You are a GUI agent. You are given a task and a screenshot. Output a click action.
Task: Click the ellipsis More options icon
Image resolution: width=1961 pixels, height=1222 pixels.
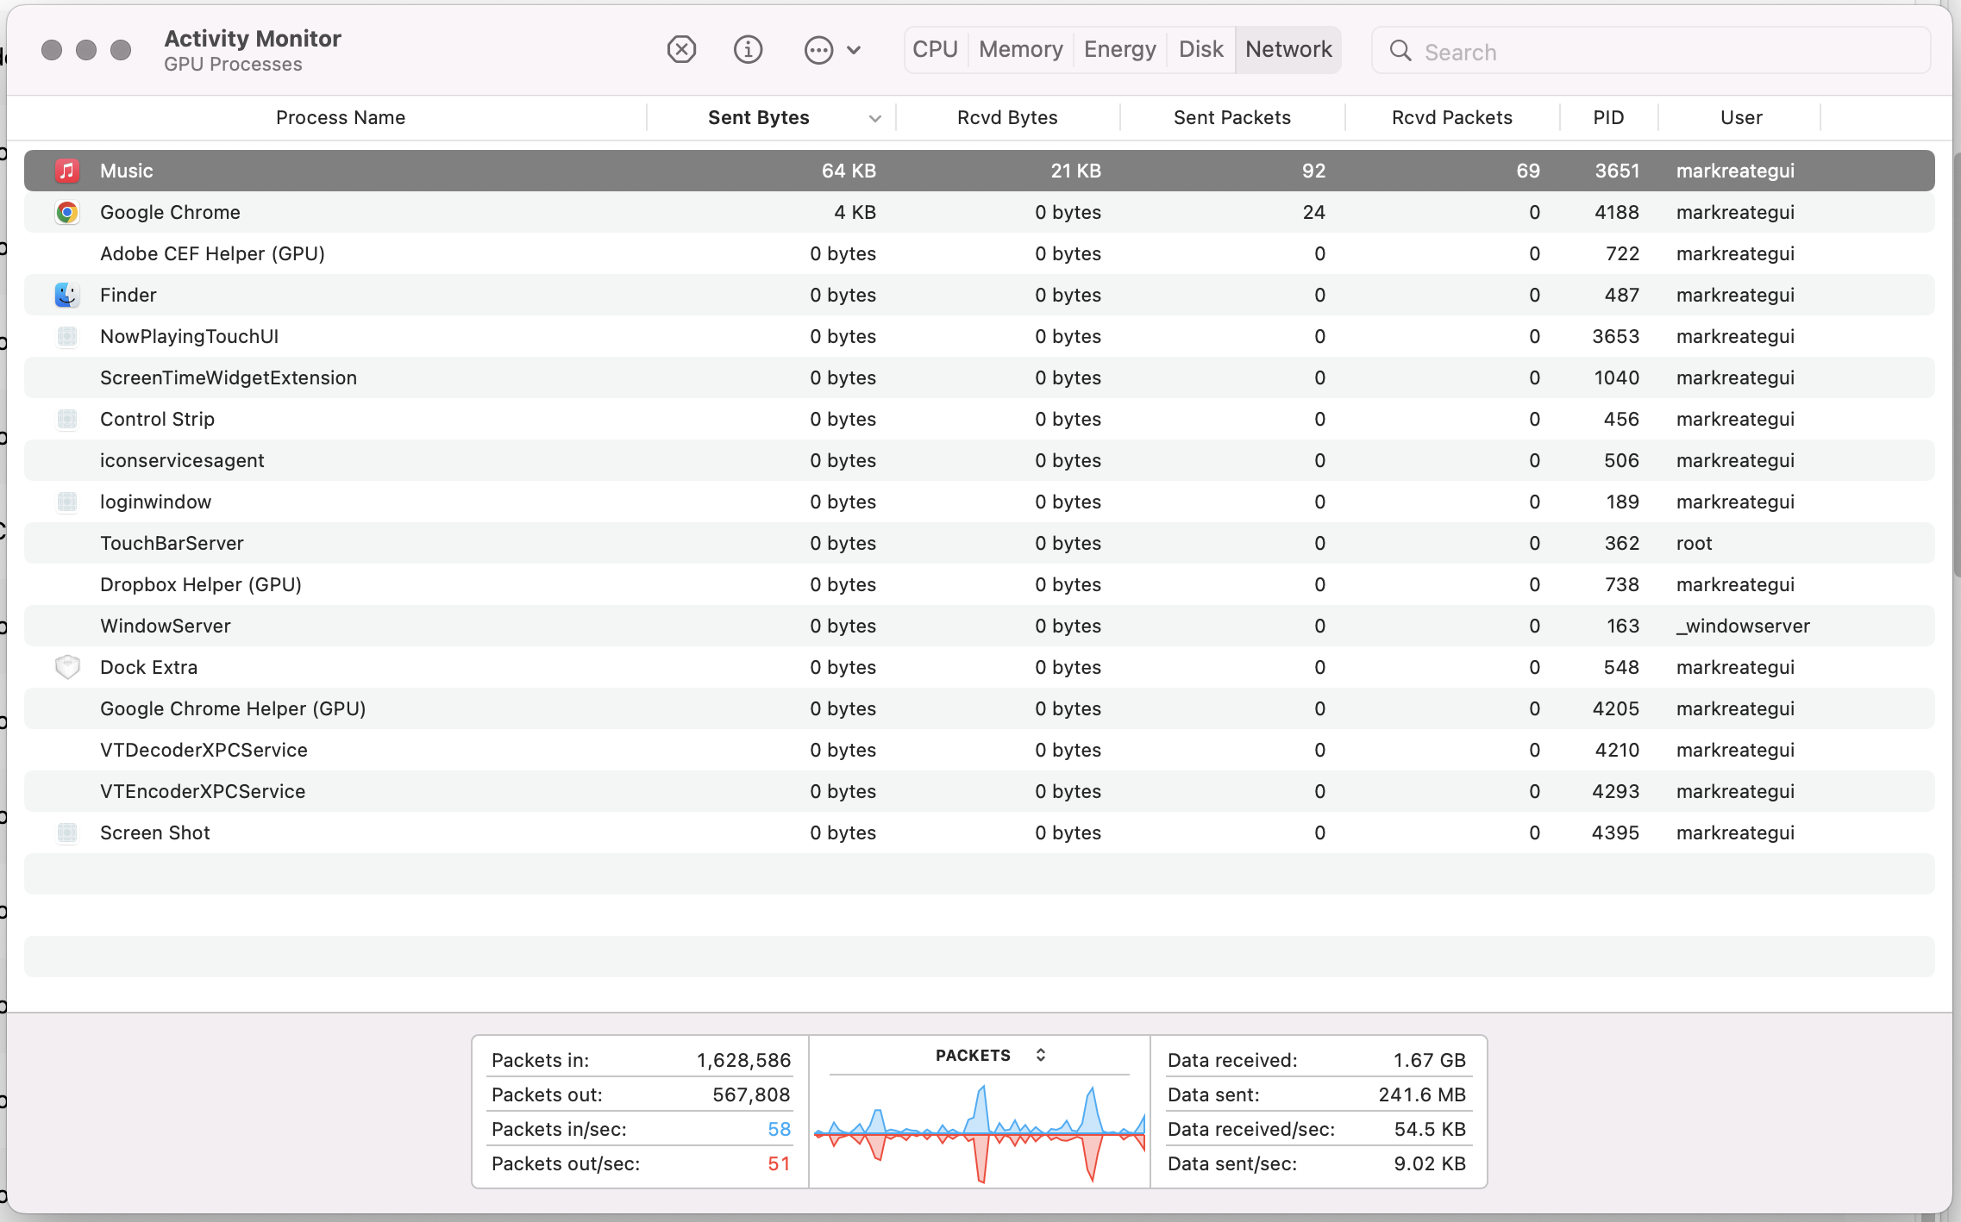(x=818, y=50)
